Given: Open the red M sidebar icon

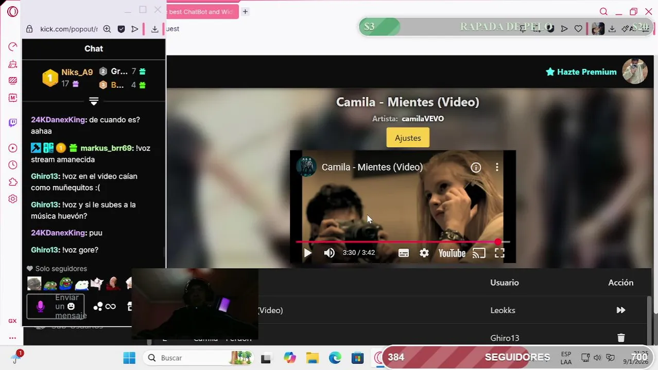Looking at the screenshot, I should coord(13,98).
